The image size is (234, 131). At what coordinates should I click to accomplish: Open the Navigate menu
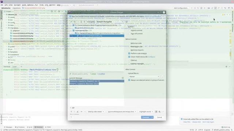tap(17, 5)
